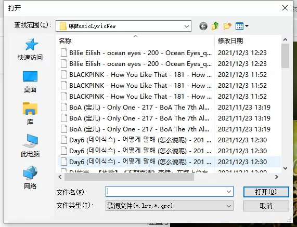Click the view menu grid icon
This screenshot has height=227, width=297.
[x=239, y=26]
